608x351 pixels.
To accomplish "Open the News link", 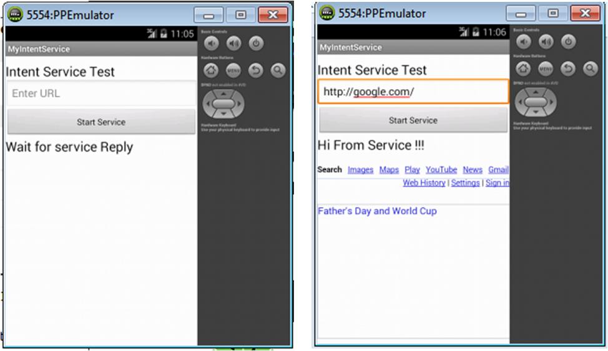I will pos(473,170).
